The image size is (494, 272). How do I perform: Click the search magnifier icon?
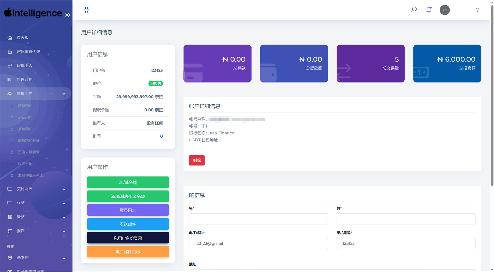pyautogui.click(x=414, y=10)
